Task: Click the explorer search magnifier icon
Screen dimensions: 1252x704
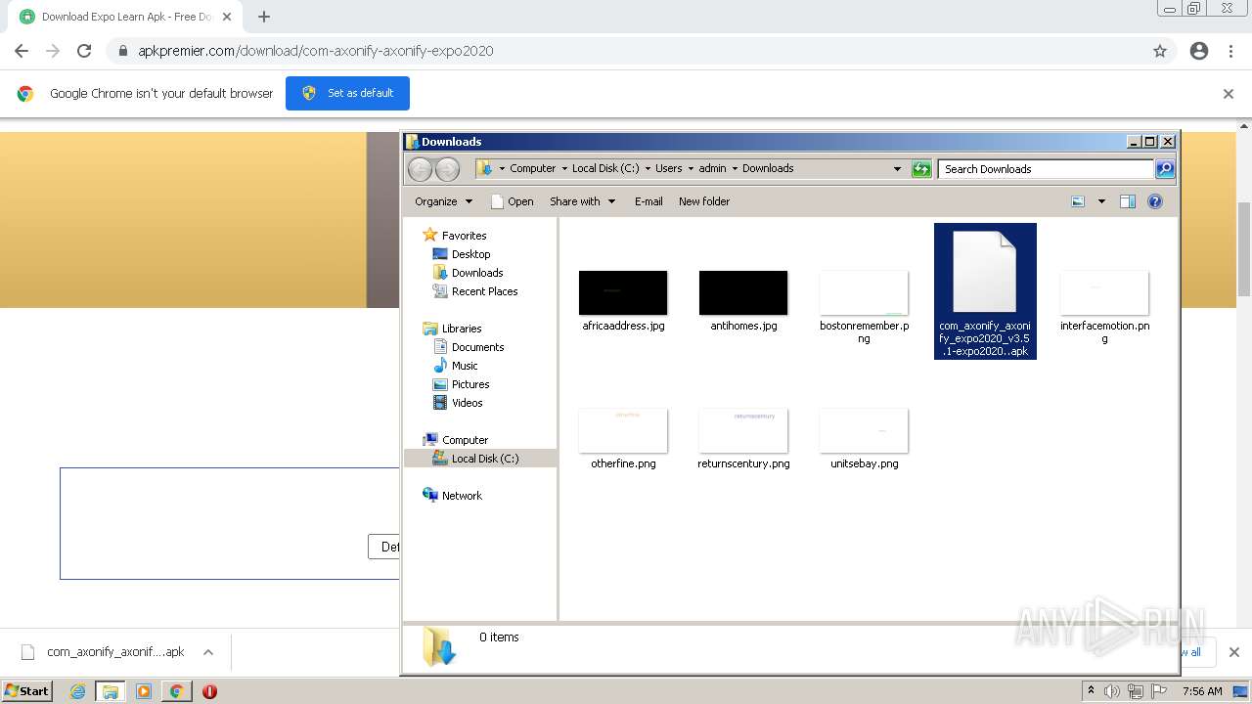Action: coord(1164,169)
